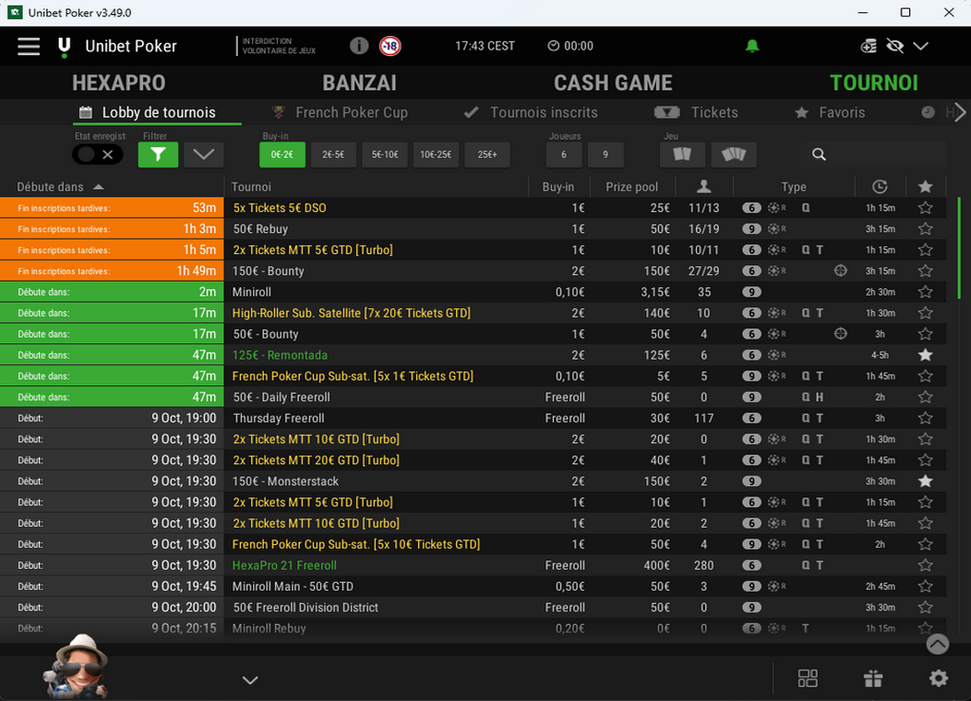971x701 pixels.
Task: Switch to the CASH GAME tab
Action: 613,82
